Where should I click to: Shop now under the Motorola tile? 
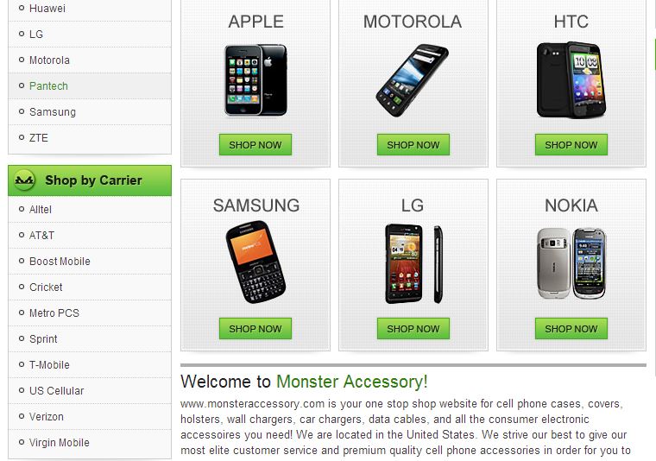413,145
